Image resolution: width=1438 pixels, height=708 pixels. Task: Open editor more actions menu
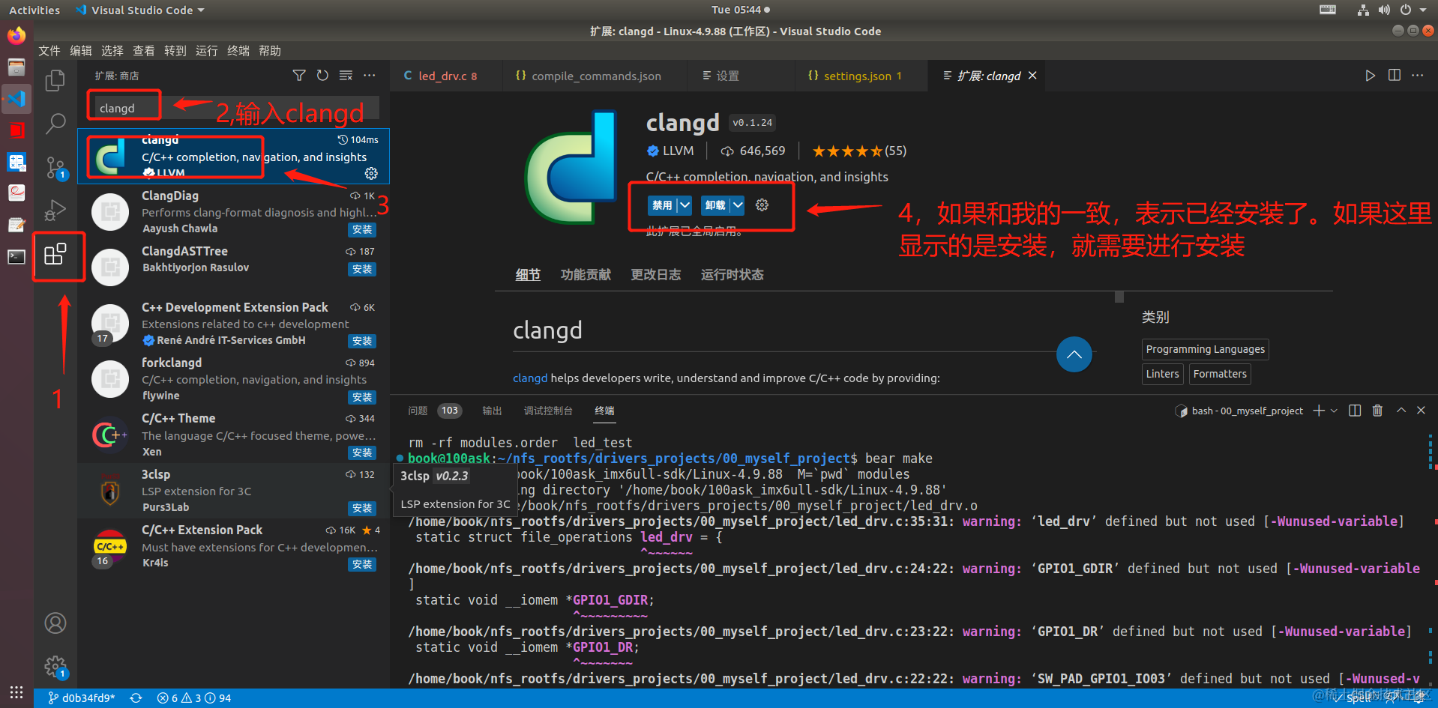(1417, 76)
